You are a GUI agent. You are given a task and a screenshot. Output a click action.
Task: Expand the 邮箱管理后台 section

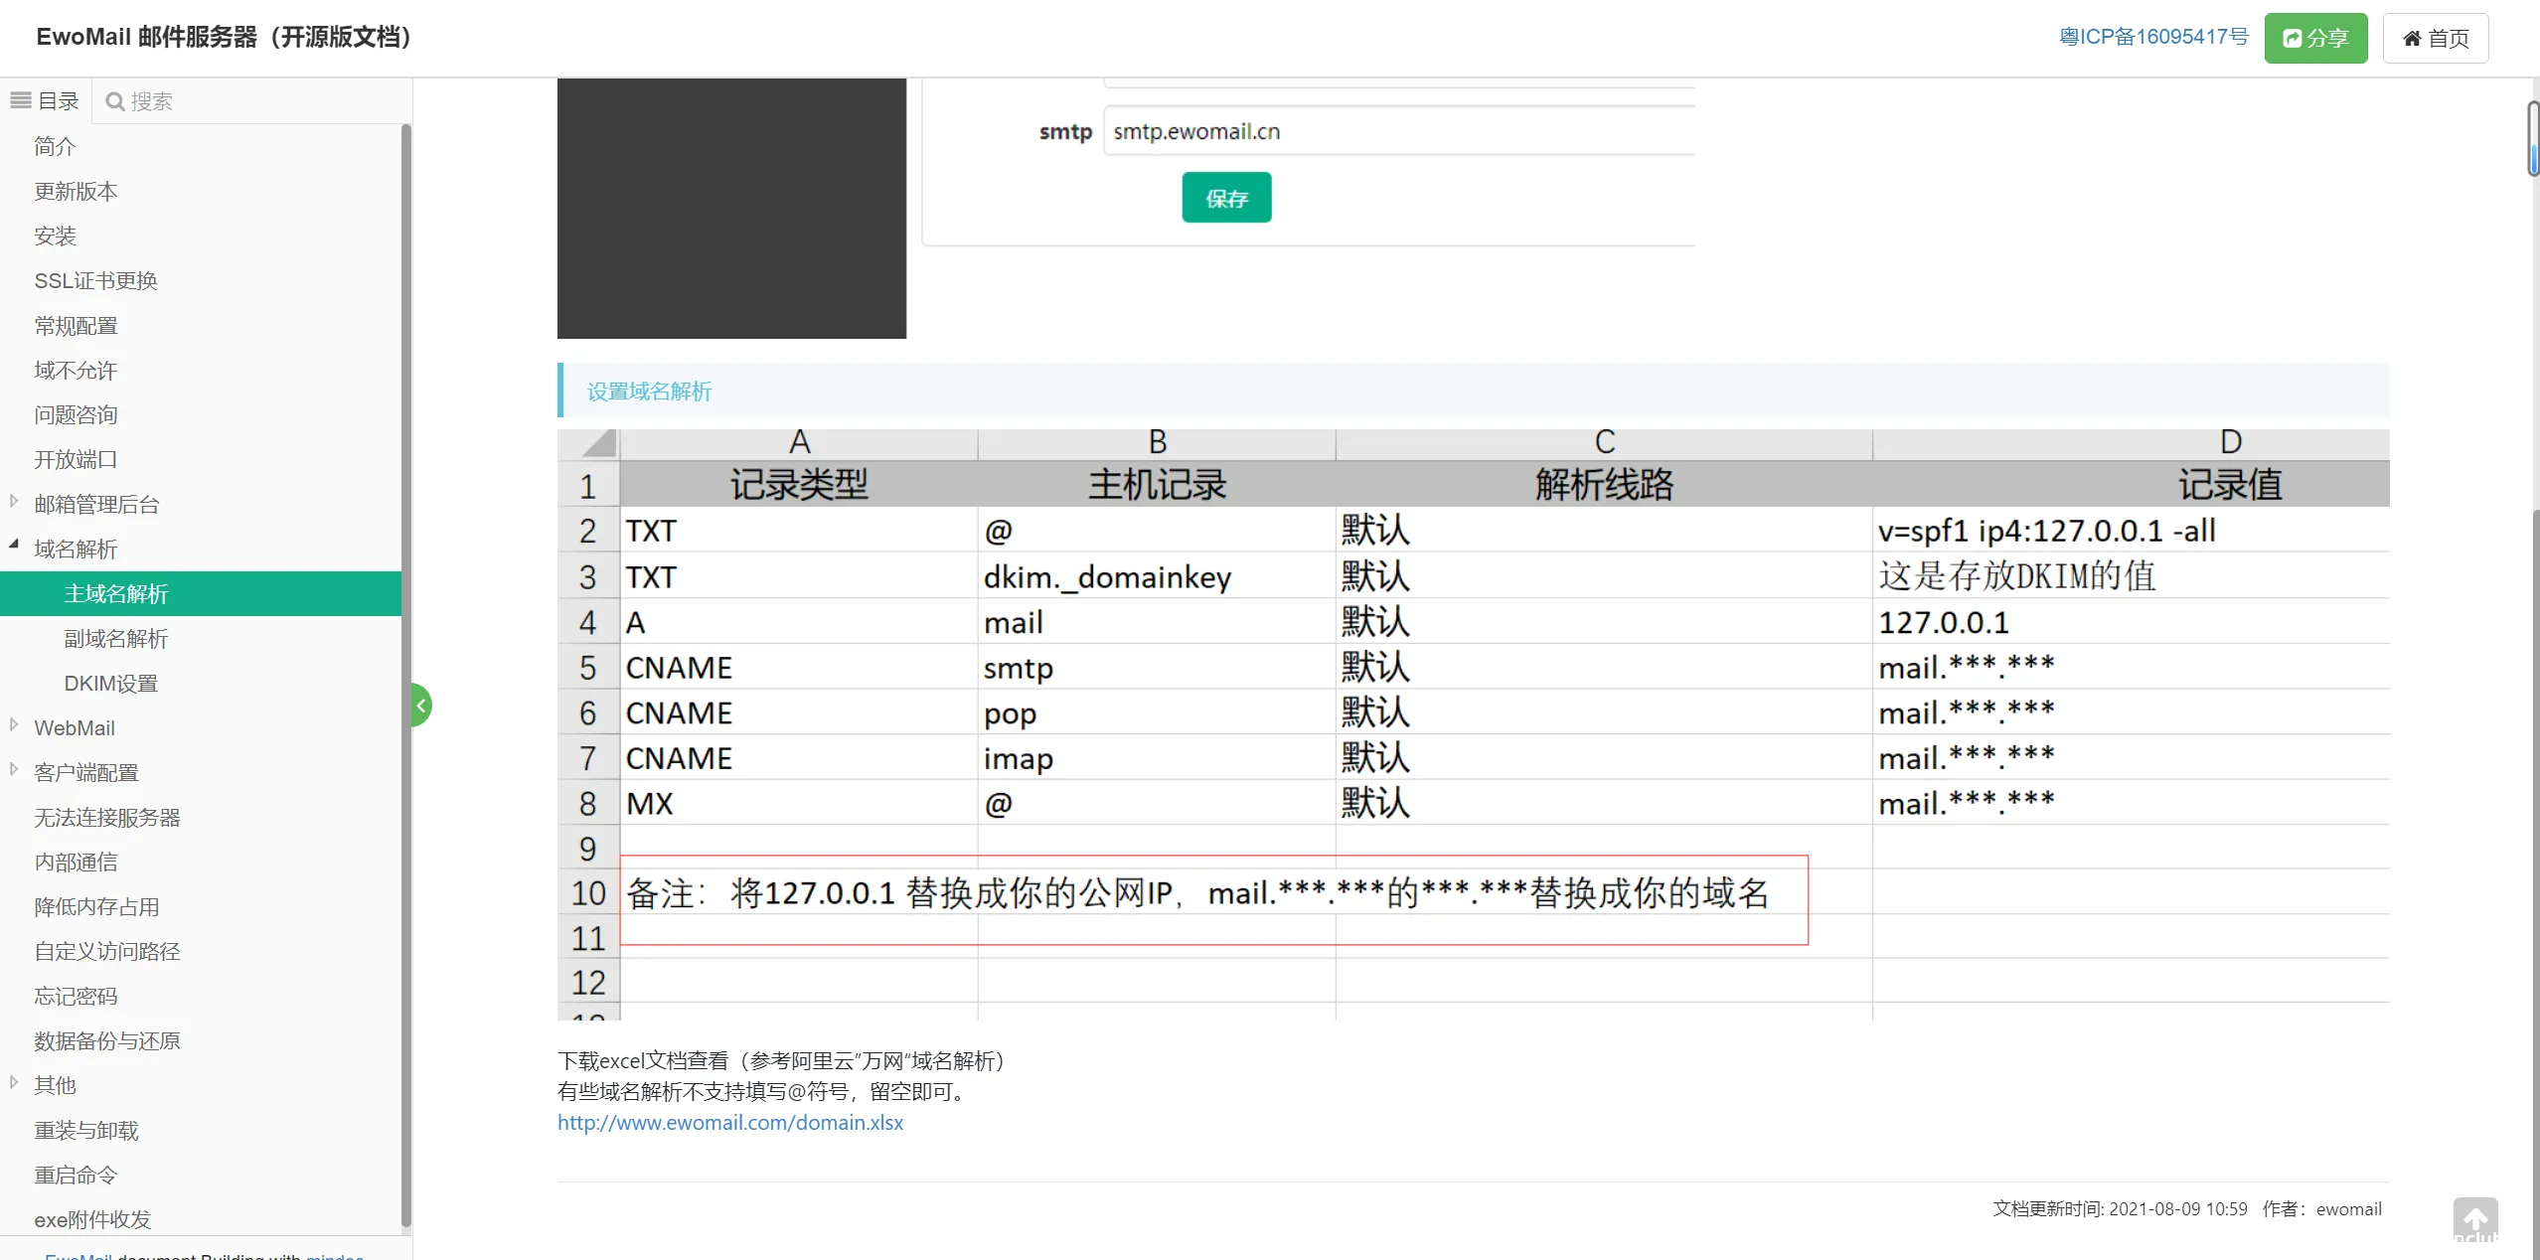tap(12, 503)
